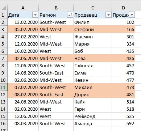
Task: Select highlighted cell with Нова
Action: 93,58
